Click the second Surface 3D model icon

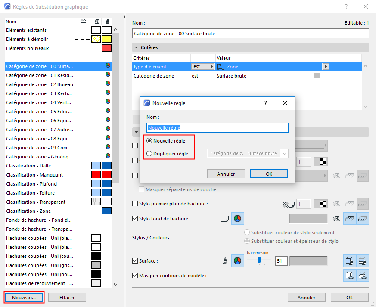pos(362,261)
